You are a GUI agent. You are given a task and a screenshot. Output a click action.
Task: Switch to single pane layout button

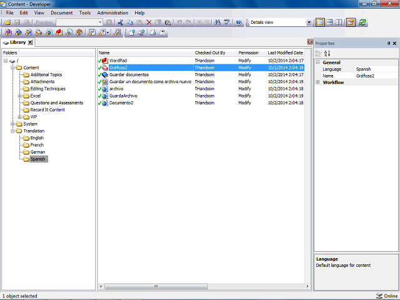(x=320, y=22)
